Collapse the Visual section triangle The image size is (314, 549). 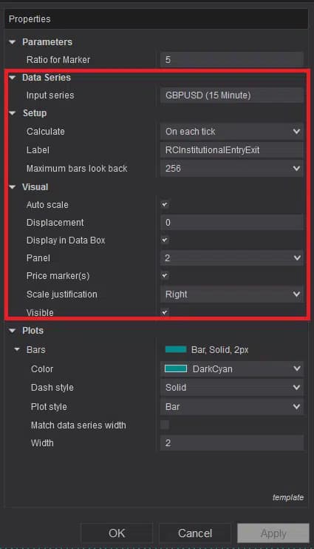(x=13, y=187)
